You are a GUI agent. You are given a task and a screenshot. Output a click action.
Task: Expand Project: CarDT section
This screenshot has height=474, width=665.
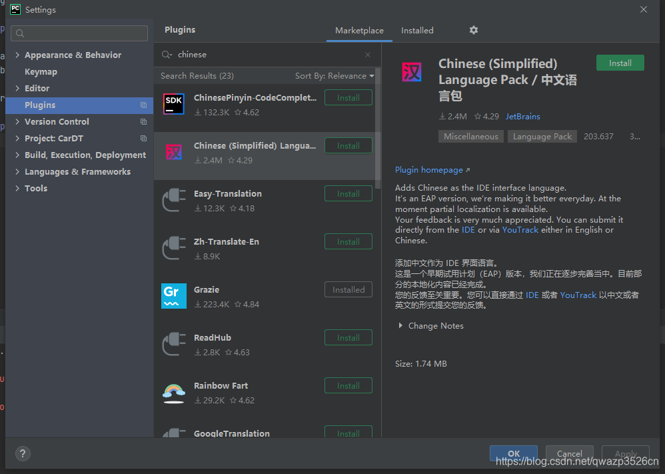[x=17, y=139]
